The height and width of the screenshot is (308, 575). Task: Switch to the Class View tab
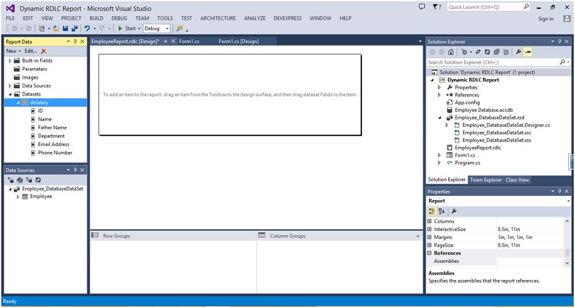pos(517,180)
